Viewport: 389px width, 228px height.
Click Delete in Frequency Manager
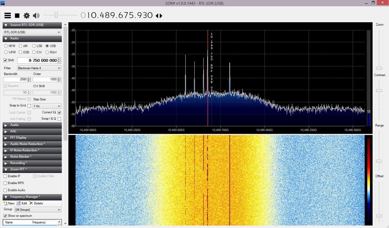[x=36, y=203]
